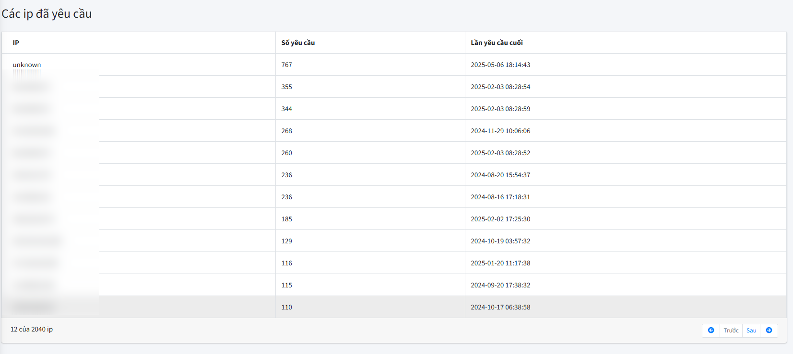Click timestamp 2024-08-20 15:54:37

[500, 175]
